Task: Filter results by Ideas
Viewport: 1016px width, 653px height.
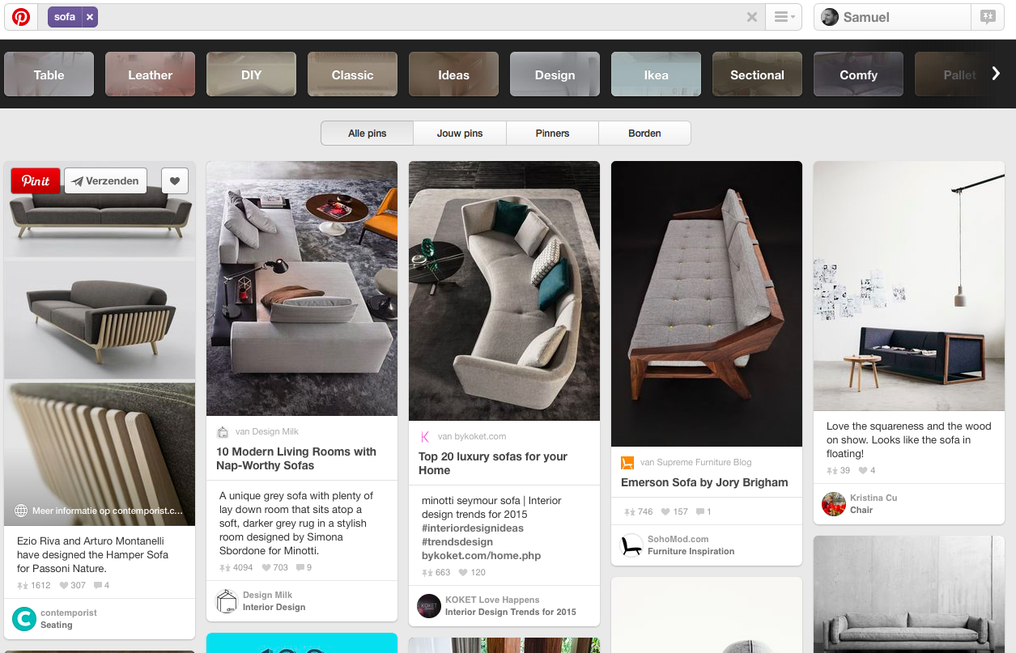Action: click(453, 74)
